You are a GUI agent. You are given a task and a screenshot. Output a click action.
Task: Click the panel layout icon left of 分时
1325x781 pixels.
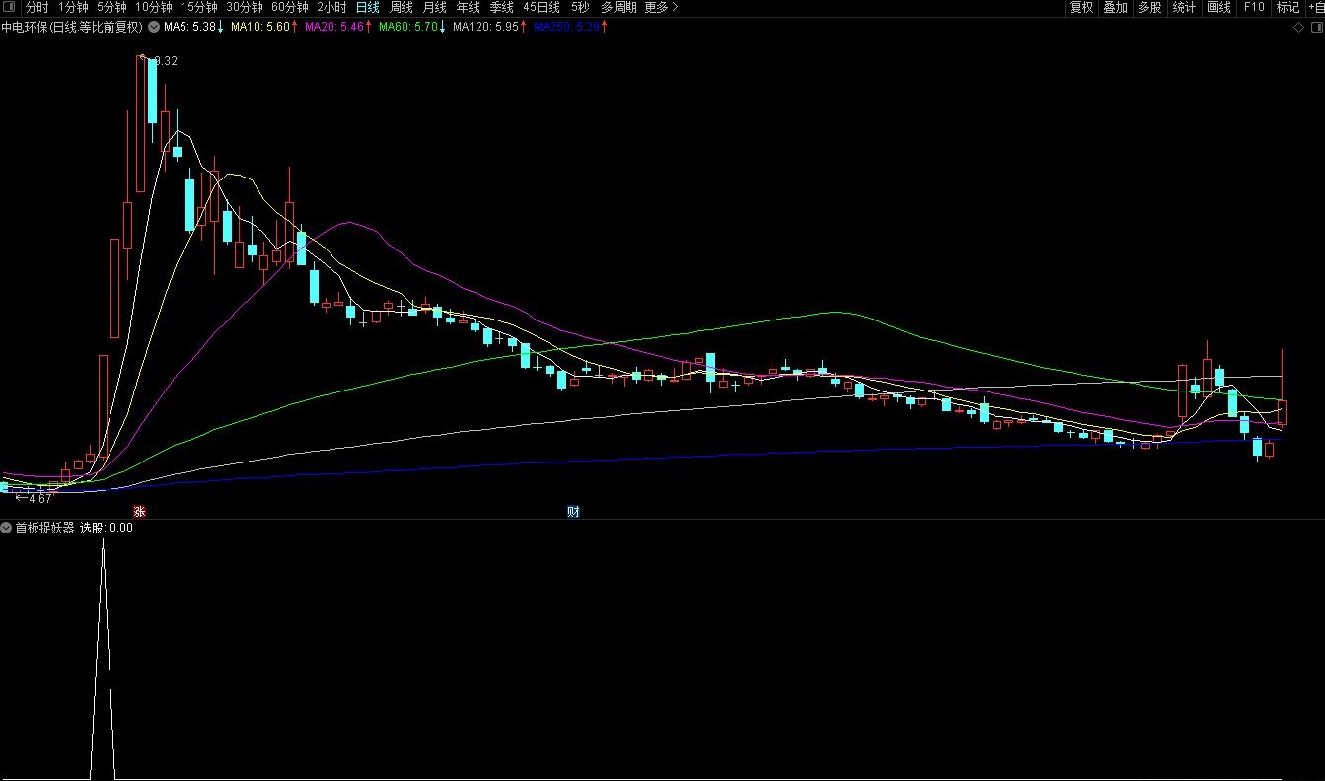tap(10, 7)
